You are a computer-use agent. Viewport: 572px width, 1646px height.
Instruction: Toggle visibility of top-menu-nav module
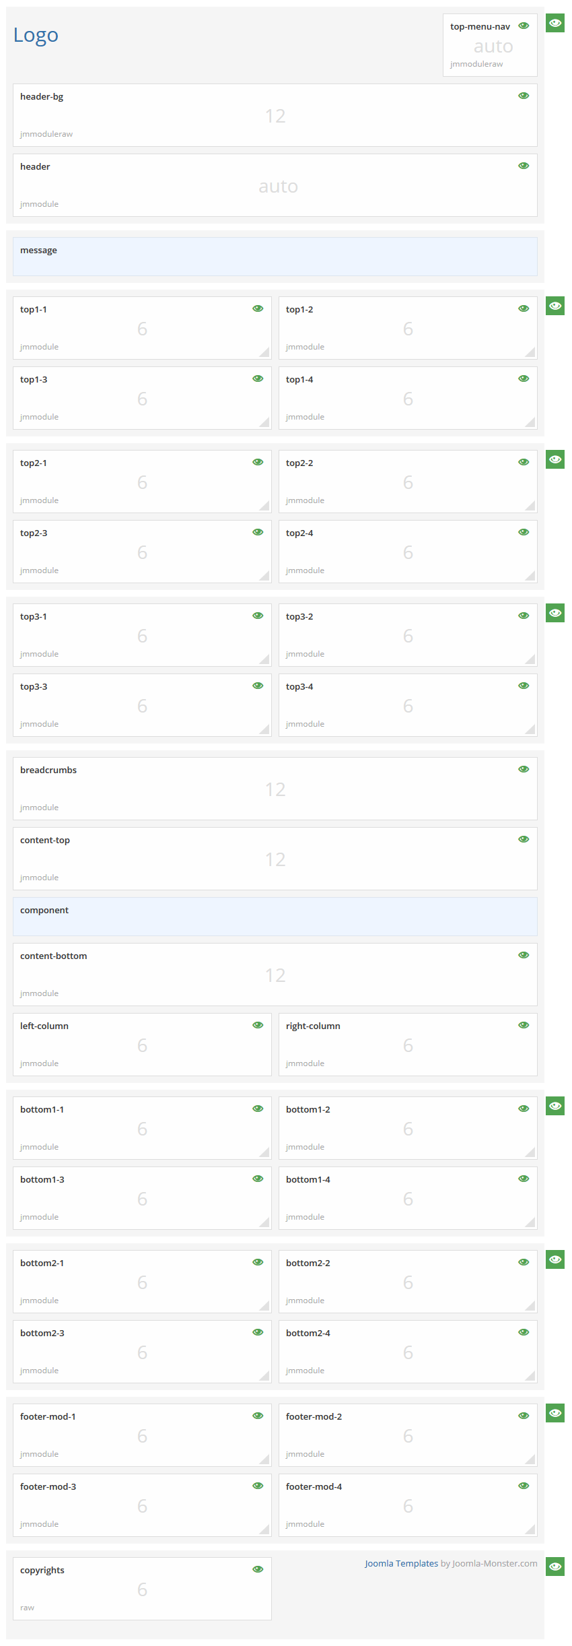[x=524, y=26]
